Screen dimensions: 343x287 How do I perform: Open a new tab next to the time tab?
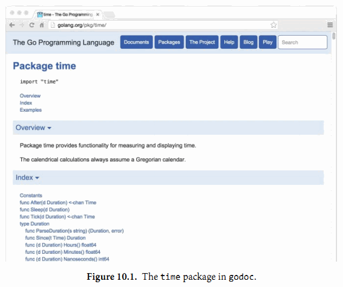point(109,15)
